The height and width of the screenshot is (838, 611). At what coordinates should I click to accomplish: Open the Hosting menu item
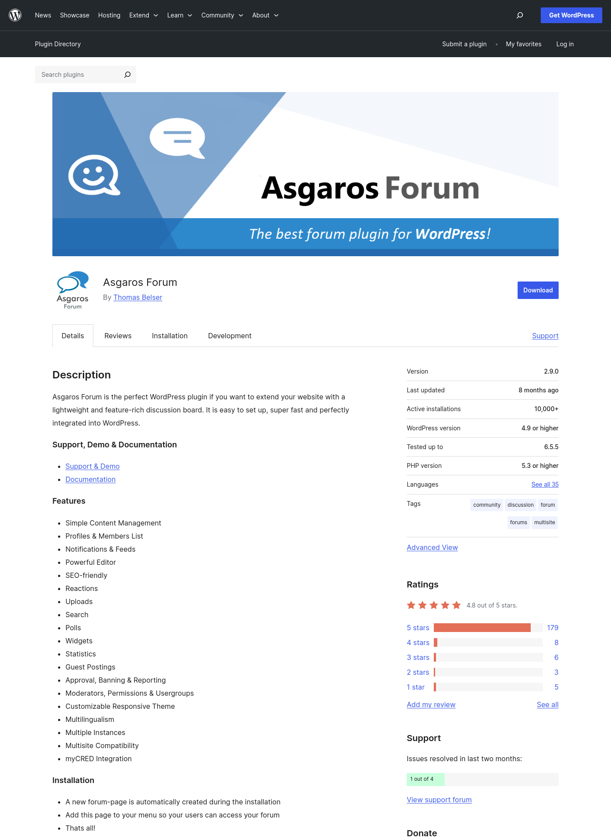pyautogui.click(x=109, y=15)
